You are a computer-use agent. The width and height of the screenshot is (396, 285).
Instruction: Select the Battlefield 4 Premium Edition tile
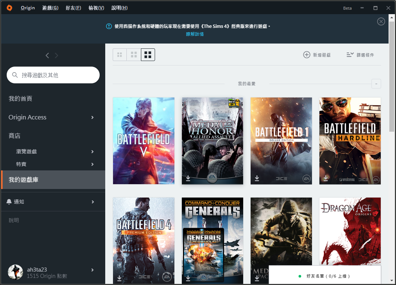144,240
